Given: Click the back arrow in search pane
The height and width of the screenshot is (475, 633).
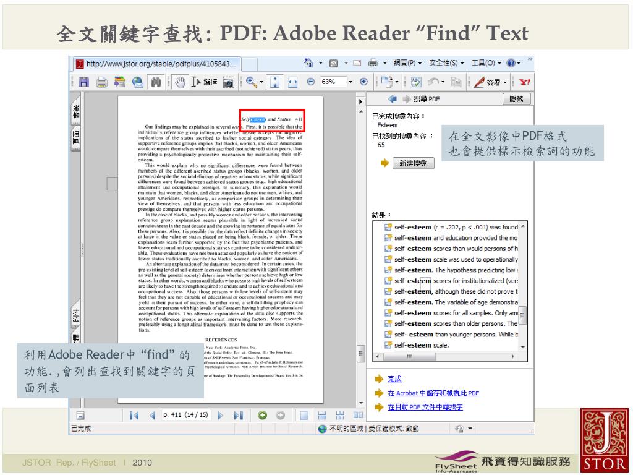Looking at the screenshot, I should point(392,99).
